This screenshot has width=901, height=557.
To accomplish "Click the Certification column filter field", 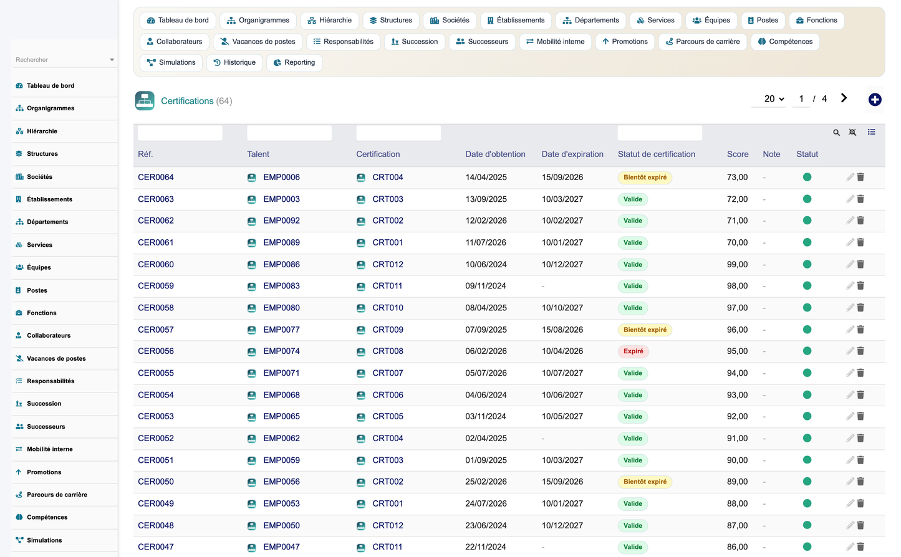I will pyautogui.click(x=398, y=133).
